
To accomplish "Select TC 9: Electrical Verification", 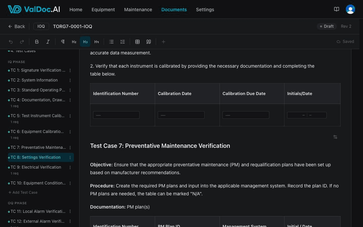I will (x=36, y=167).
